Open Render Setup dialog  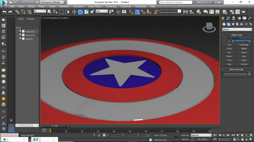(x=232, y=12)
